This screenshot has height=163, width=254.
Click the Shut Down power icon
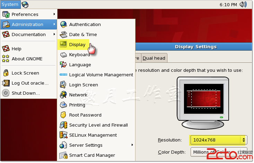tap(6, 93)
